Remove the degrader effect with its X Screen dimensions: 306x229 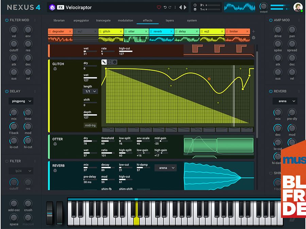click(70, 31)
